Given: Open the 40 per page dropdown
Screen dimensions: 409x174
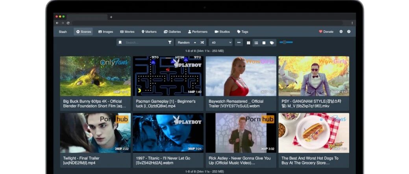Looking at the screenshot, I should point(220,43).
